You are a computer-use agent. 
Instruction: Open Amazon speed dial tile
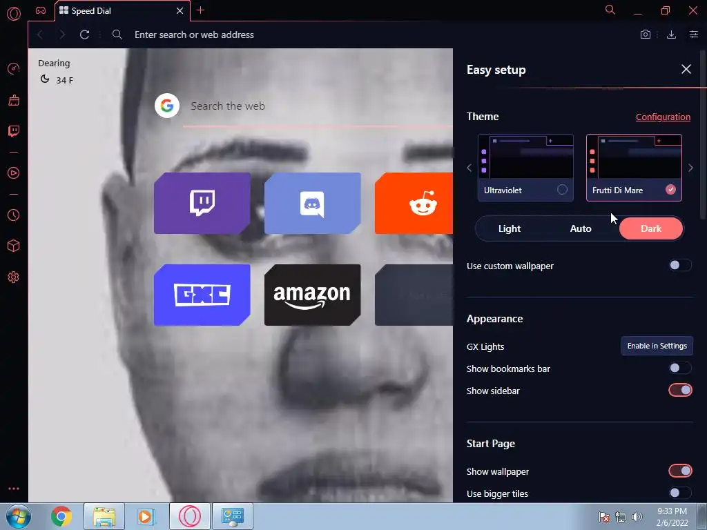(x=313, y=295)
